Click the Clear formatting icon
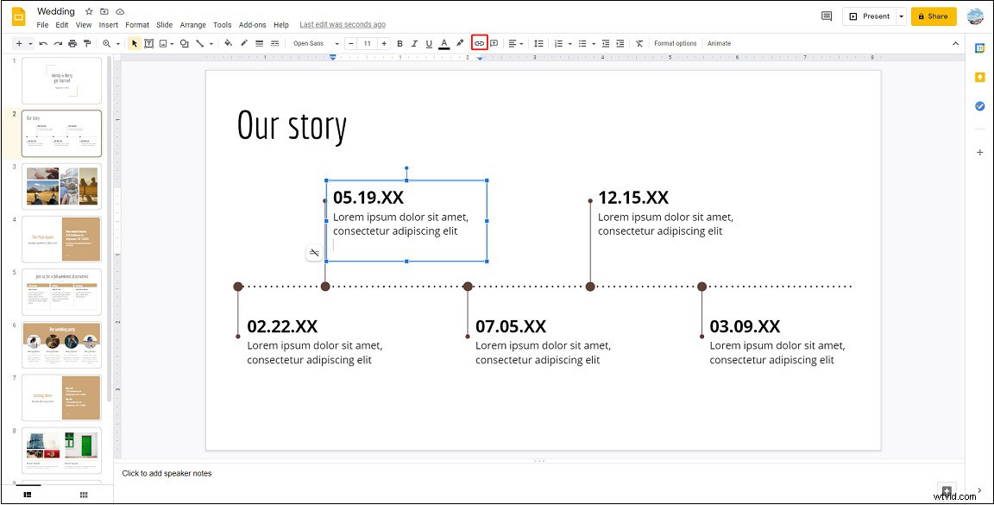Screen dimensions: 994x505 tap(639, 43)
